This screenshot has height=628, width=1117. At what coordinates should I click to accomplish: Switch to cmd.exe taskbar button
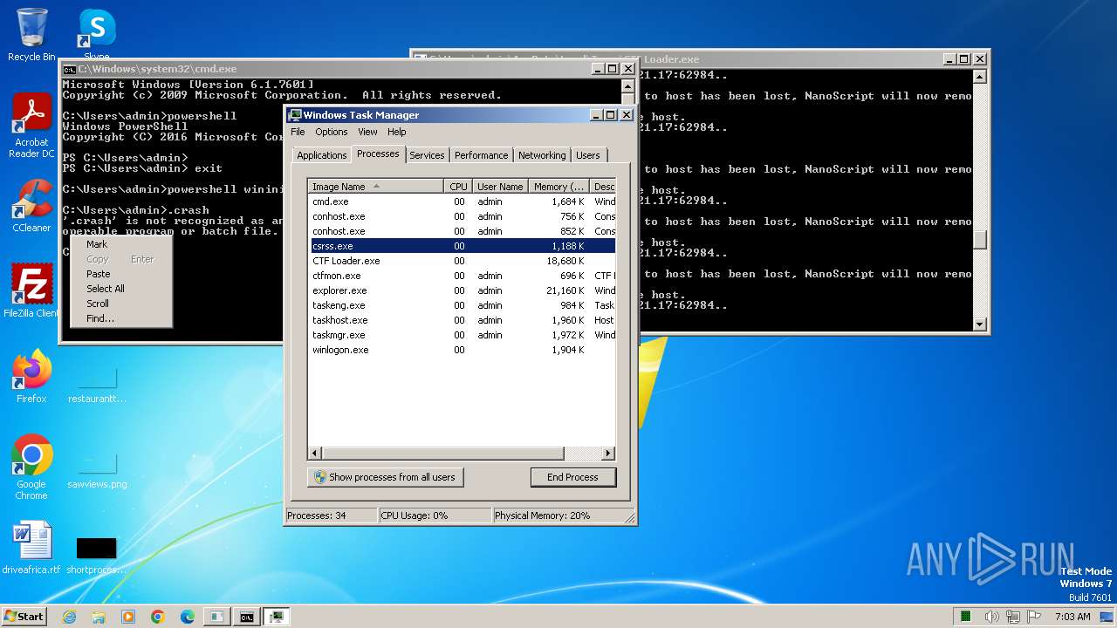pos(247,617)
